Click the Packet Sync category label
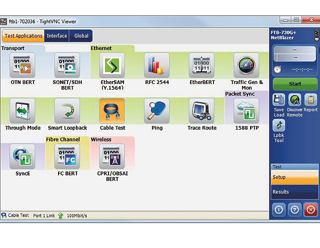Screen dimensions: 320x248 point(240,94)
